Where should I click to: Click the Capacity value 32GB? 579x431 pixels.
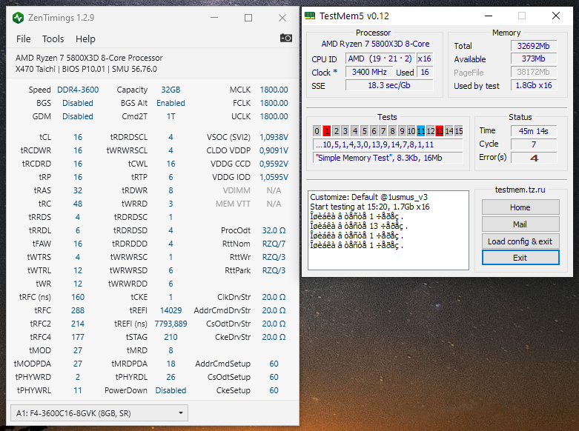171,90
